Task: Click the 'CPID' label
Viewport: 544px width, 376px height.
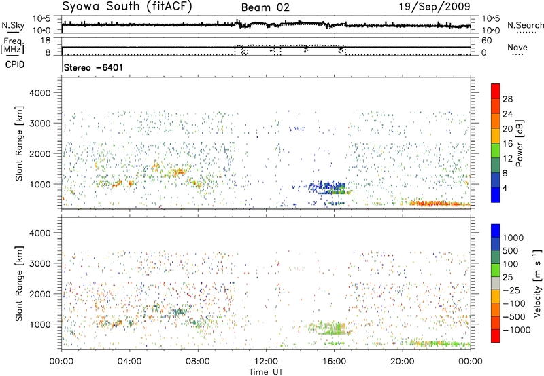Action: pyautogui.click(x=15, y=64)
